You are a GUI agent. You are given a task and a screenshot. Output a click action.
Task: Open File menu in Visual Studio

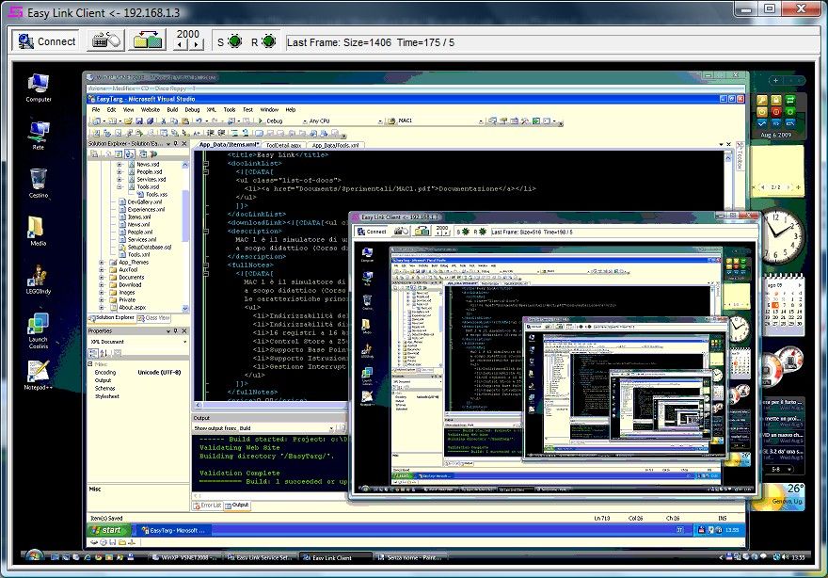click(96, 110)
